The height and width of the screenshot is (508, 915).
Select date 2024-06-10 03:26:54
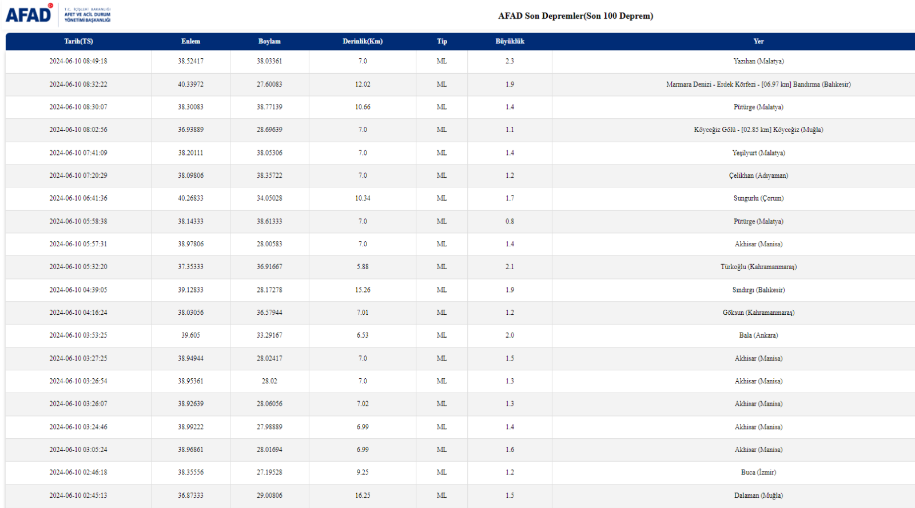coord(78,381)
